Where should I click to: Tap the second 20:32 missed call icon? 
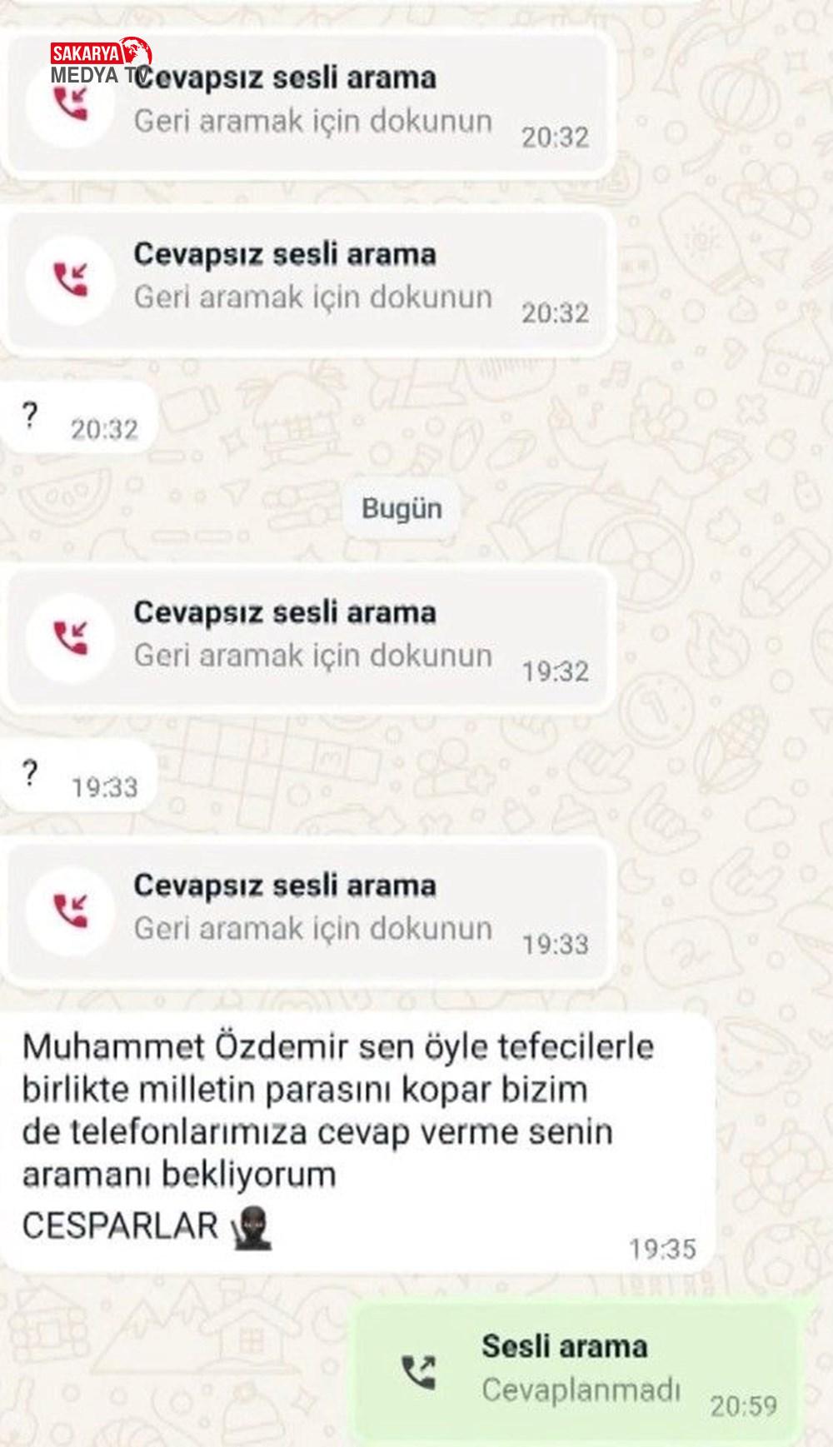[x=70, y=279]
